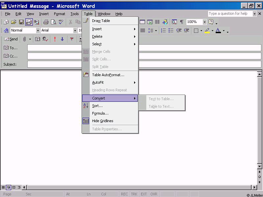Click the Address Book icon
Screen dimensions: 263x197
[x=37, y=39]
